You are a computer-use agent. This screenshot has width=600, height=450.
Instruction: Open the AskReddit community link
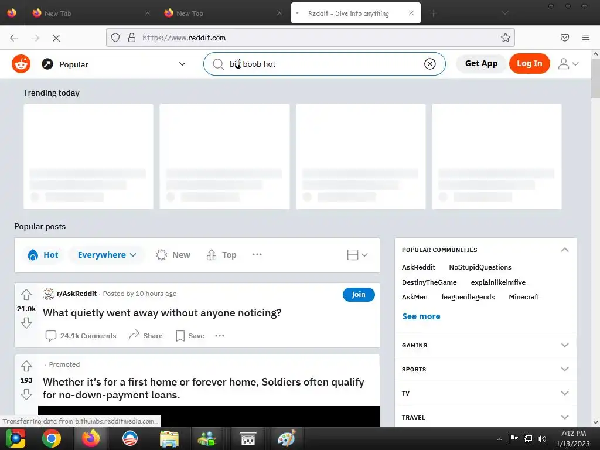point(418,267)
